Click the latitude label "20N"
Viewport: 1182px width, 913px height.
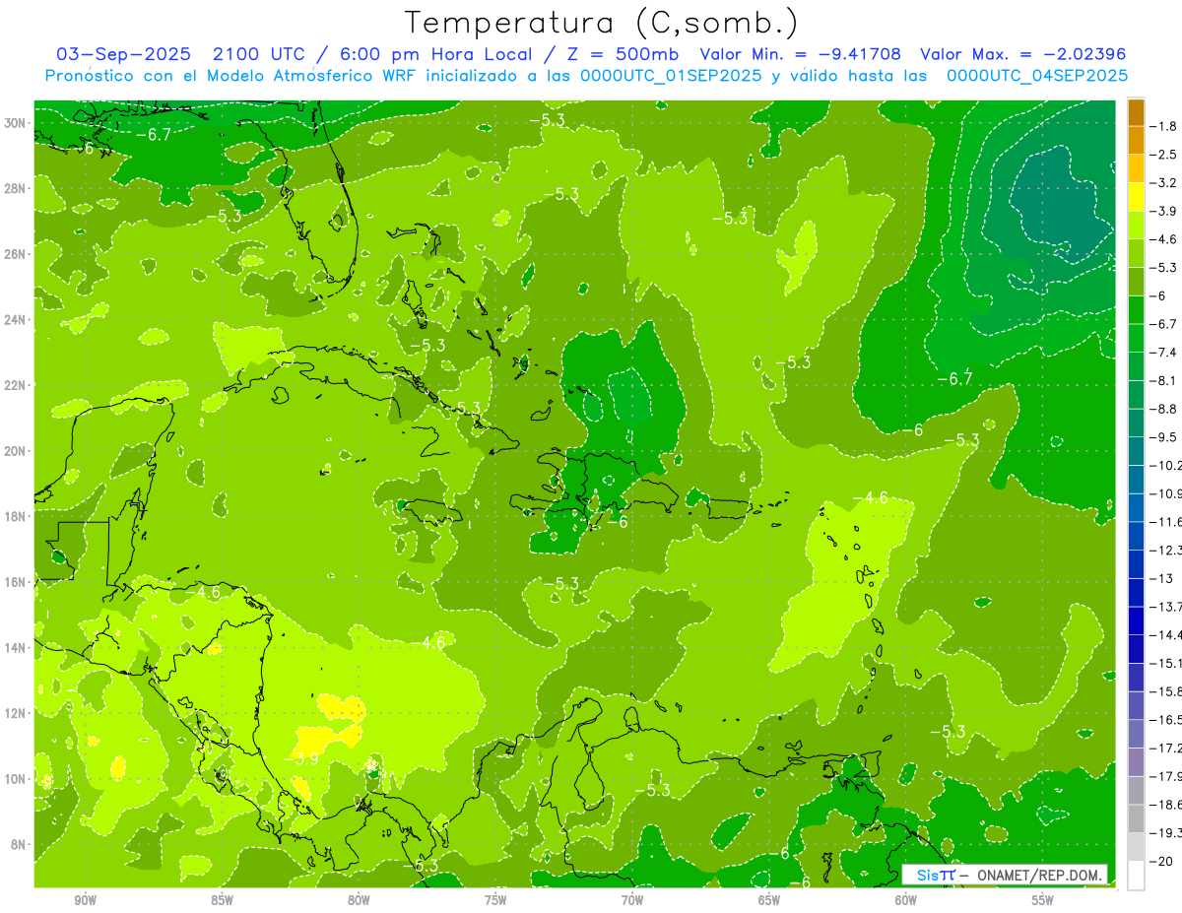tap(15, 451)
